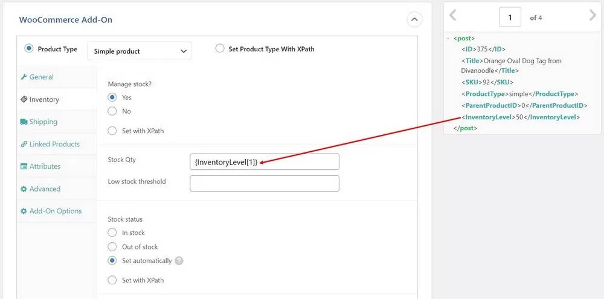This screenshot has width=604, height=300.
Task: Click the InventoryLevel XML element
Action: coord(519,117)
